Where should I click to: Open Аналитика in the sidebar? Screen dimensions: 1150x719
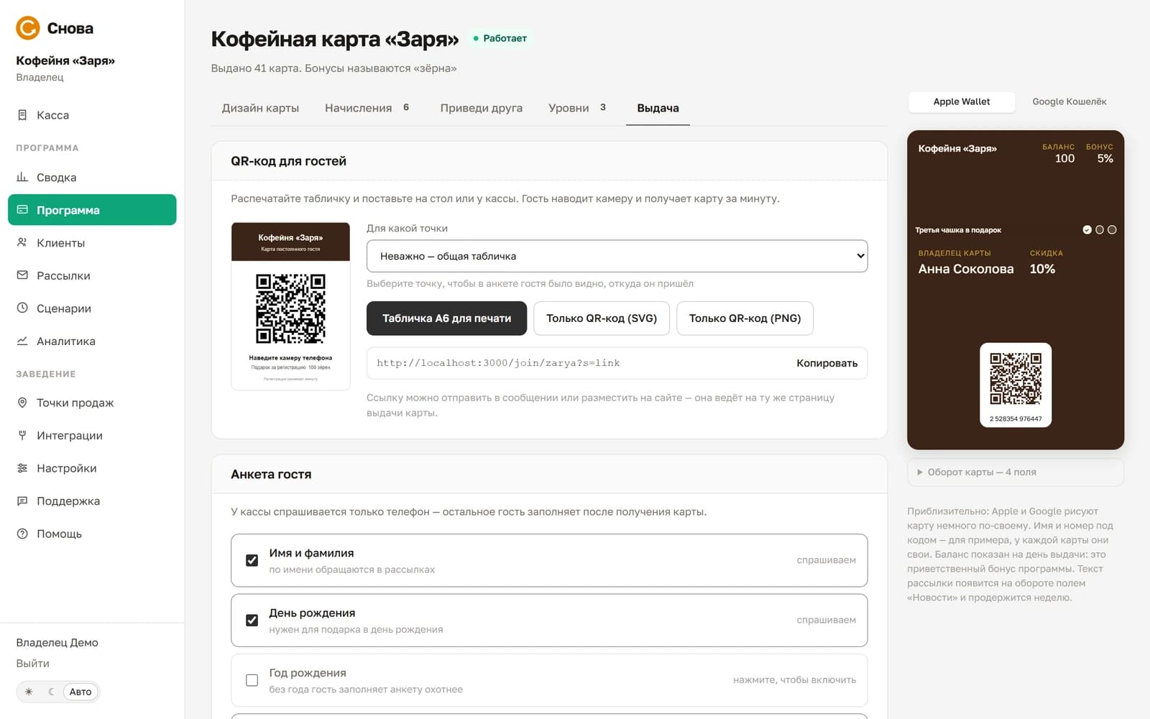click(92, 341)
